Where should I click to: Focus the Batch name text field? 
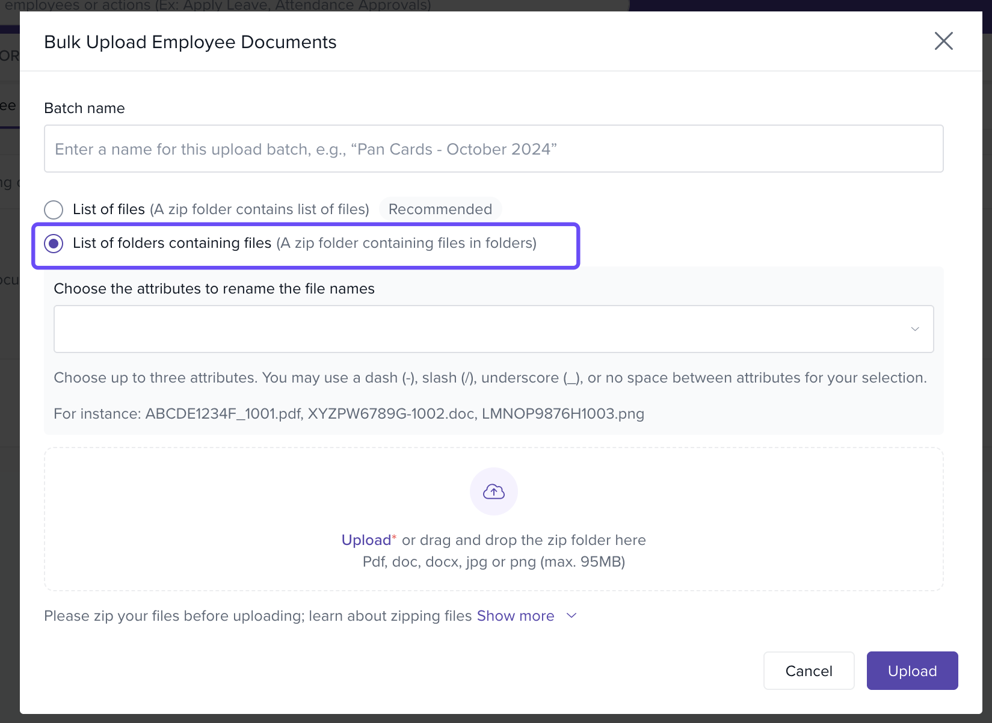pyautogui.click(x=493, y=149)
